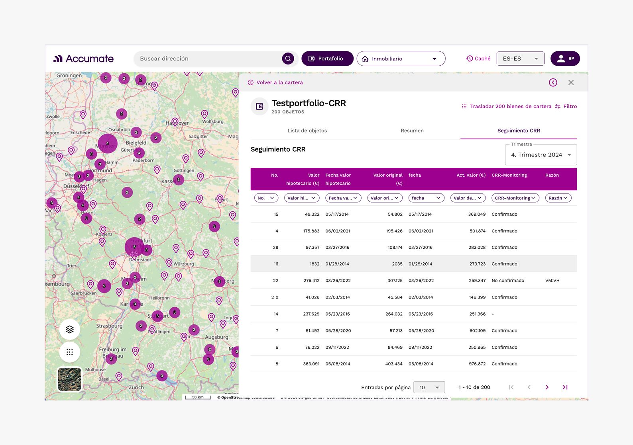Click the first page arrow
Viewport: 633px width, 445px height.
coord(511,387)
